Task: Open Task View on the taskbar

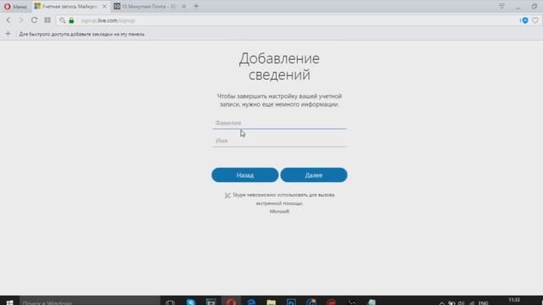Action: pyautogui.click(x=170, y=302)
